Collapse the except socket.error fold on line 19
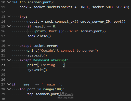Viewport: 131px width, 101px height. (9, 46)
